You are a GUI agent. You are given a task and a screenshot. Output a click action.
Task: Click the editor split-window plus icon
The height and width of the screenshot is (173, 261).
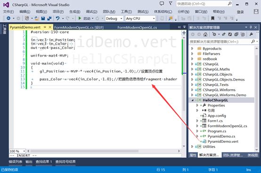[x=184, y=33]
